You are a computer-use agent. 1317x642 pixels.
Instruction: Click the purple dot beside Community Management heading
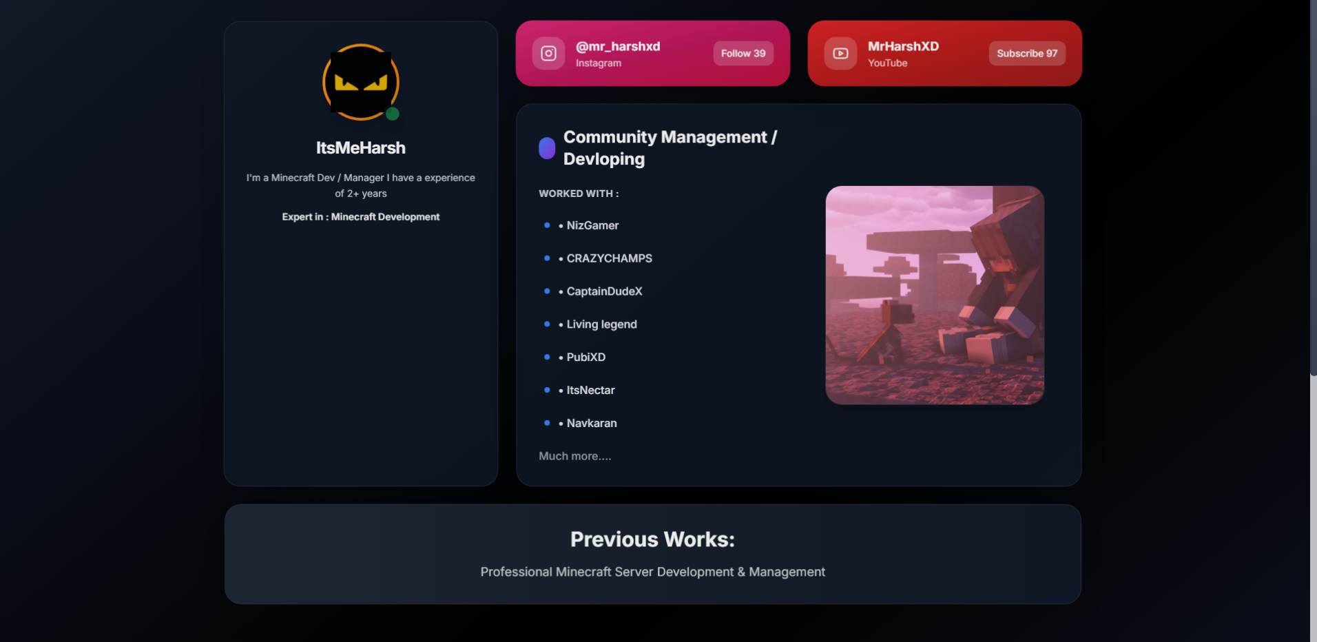546,147
